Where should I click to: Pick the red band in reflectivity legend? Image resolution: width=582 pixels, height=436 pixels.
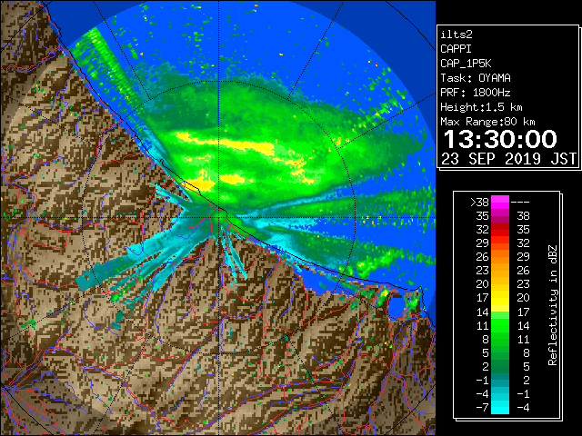pos(500,230)
